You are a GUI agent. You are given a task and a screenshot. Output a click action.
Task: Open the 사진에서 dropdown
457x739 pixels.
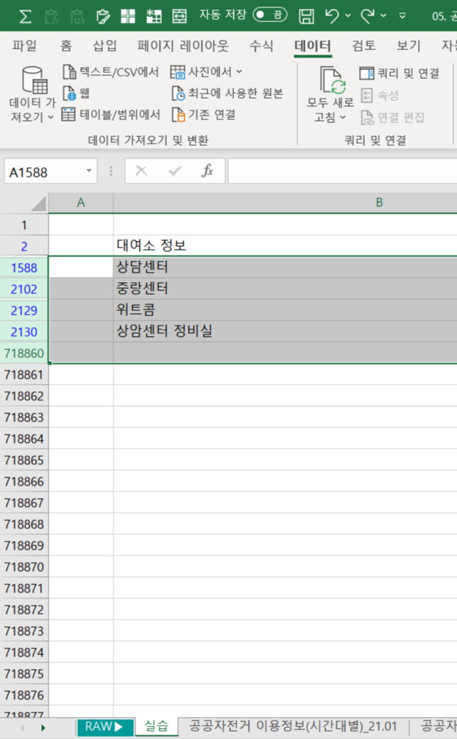pos(206,71)
